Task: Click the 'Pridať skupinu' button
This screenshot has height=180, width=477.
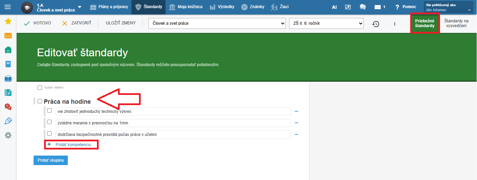Action: click(x=51, y=160)
